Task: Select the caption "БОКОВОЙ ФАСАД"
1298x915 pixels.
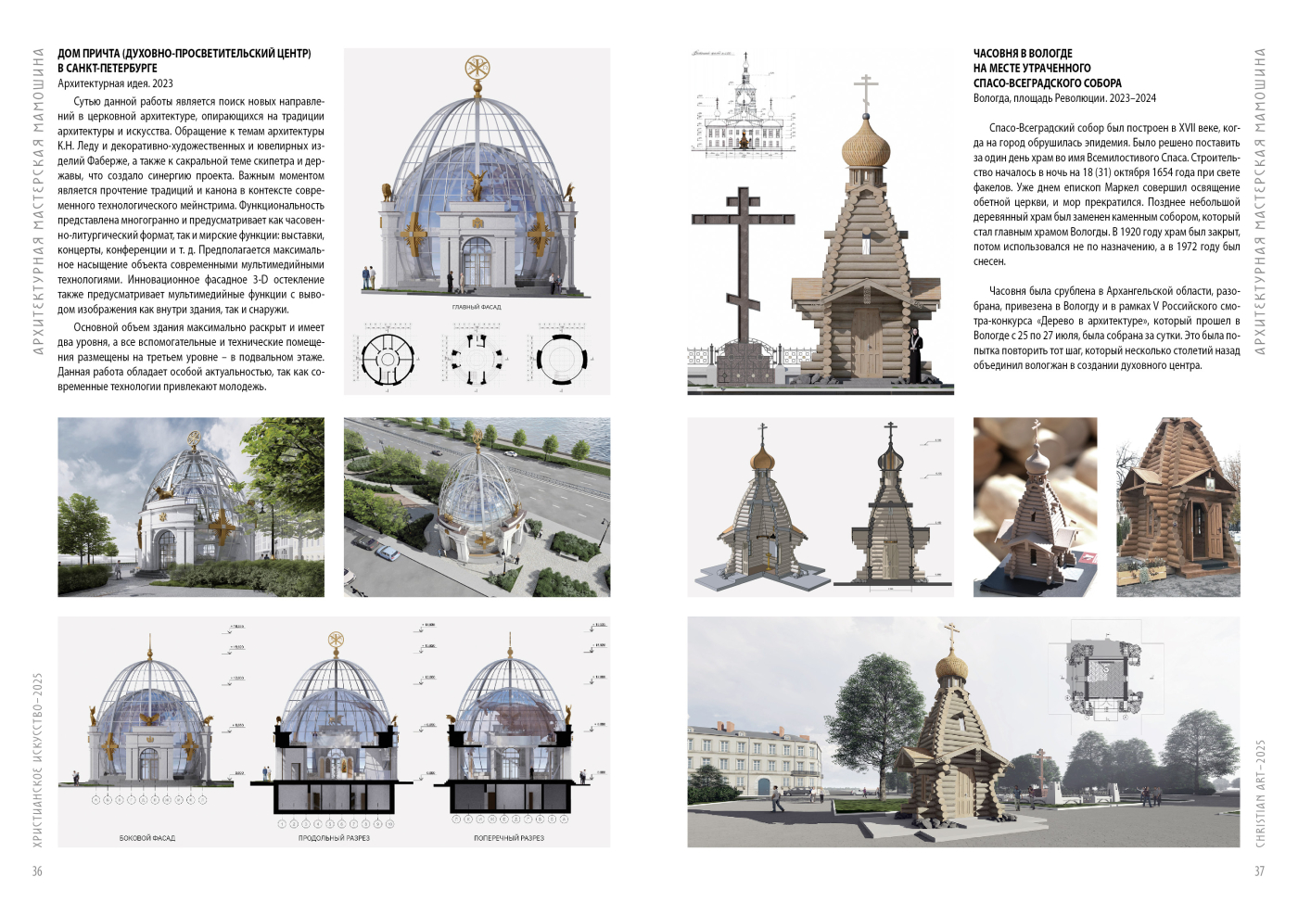Action: [147, 838]
